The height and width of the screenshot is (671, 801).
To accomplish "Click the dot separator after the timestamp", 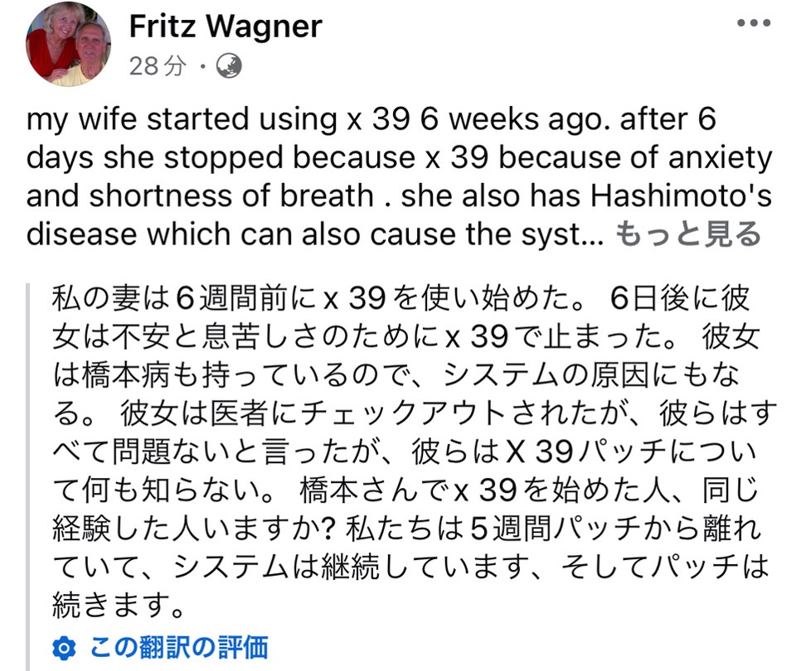I will coord(202,66).
